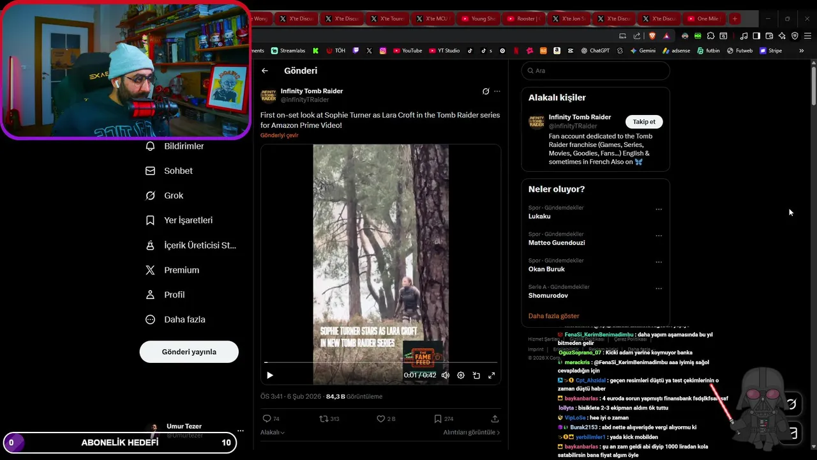The image size is (817, 460).
Task: Expand the Alakalı sort dropdown
Action: [273, 433]
